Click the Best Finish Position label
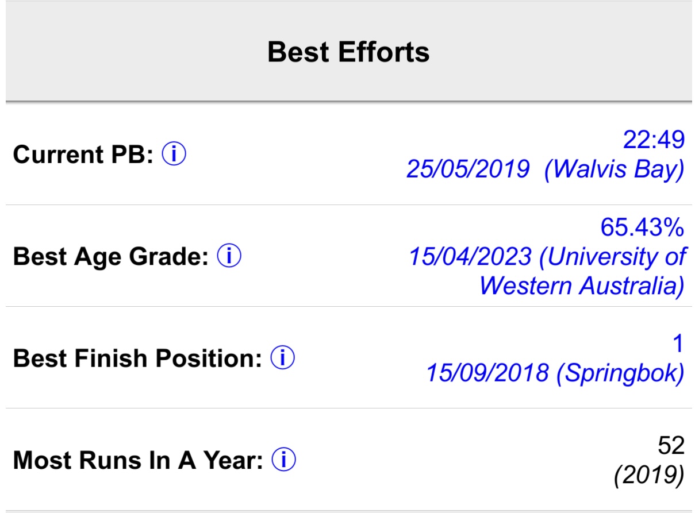Viewport: 695px width, 513px height. click(x=138, y=358)
